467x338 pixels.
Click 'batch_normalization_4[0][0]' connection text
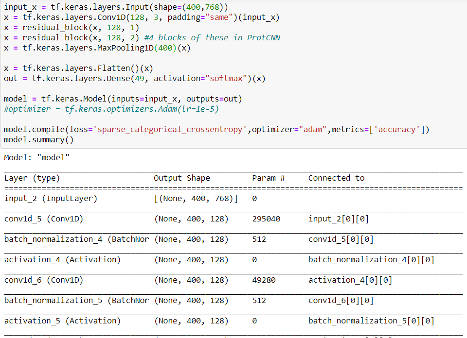coord(371,260)
